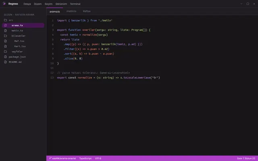
Task: Close the Regexo window
Action: point(254,4)
